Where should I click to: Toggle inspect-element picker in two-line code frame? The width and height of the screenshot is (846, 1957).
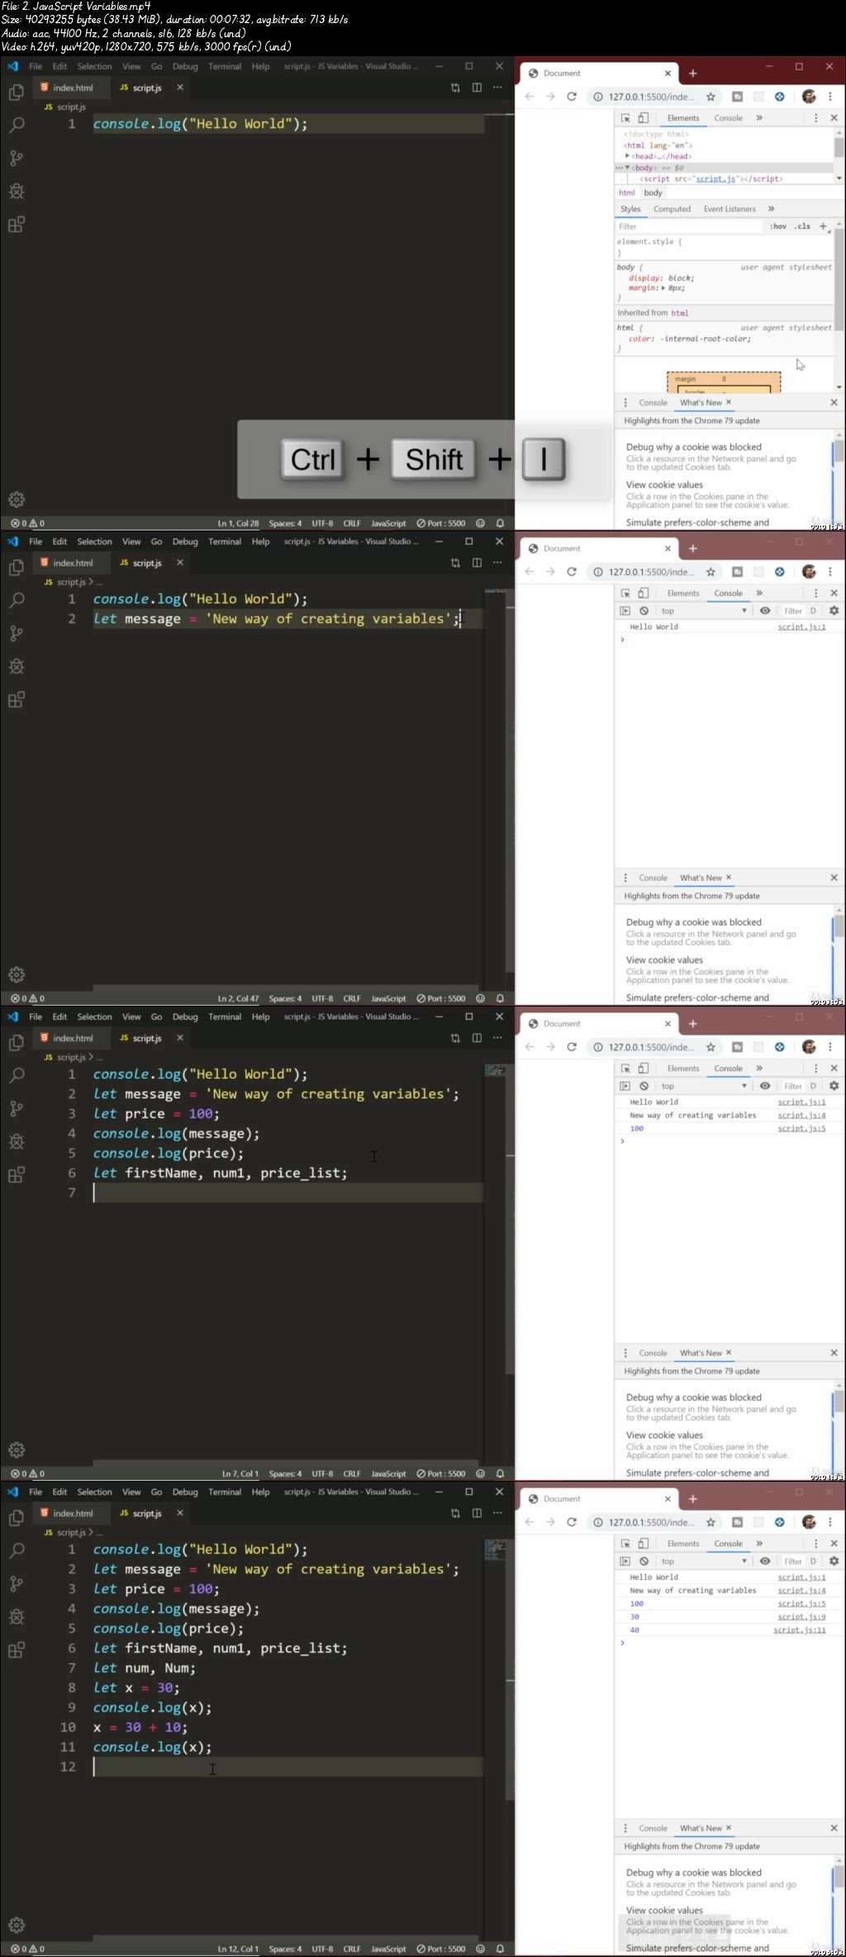pyautogui.click(x=625, y=593)
